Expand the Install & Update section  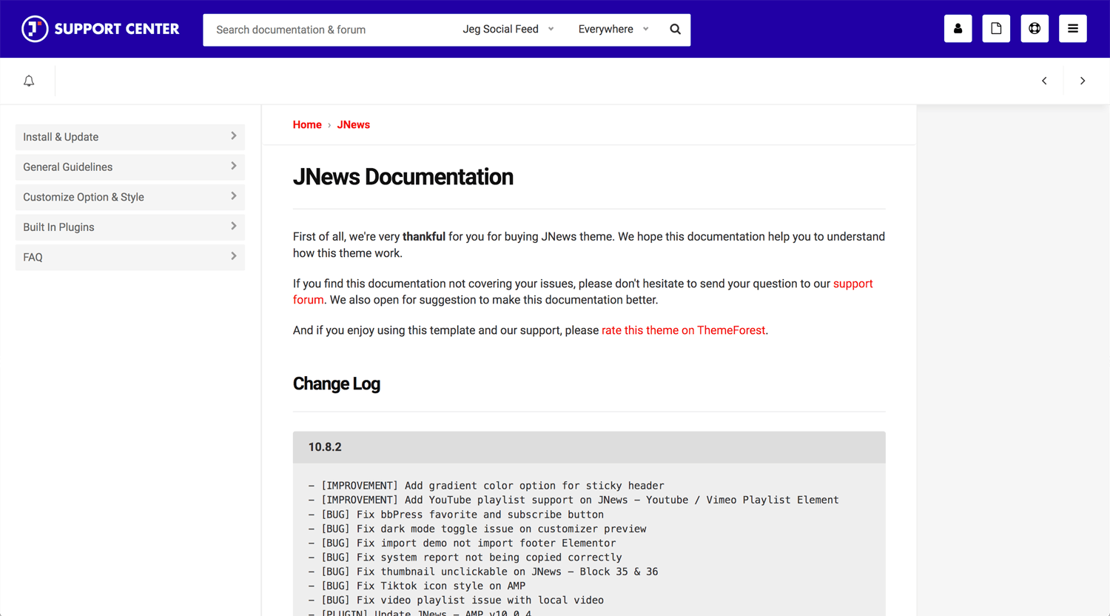(x=130, y=137)
